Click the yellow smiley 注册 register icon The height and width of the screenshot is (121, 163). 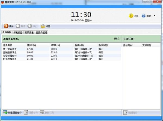pos(131,16)
